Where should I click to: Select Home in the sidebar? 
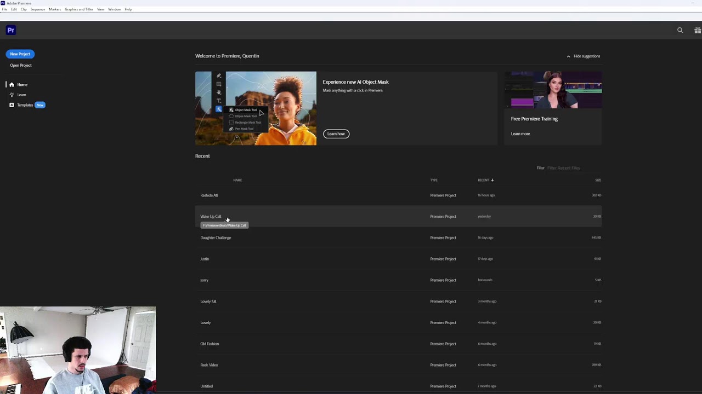pos(22,85)
